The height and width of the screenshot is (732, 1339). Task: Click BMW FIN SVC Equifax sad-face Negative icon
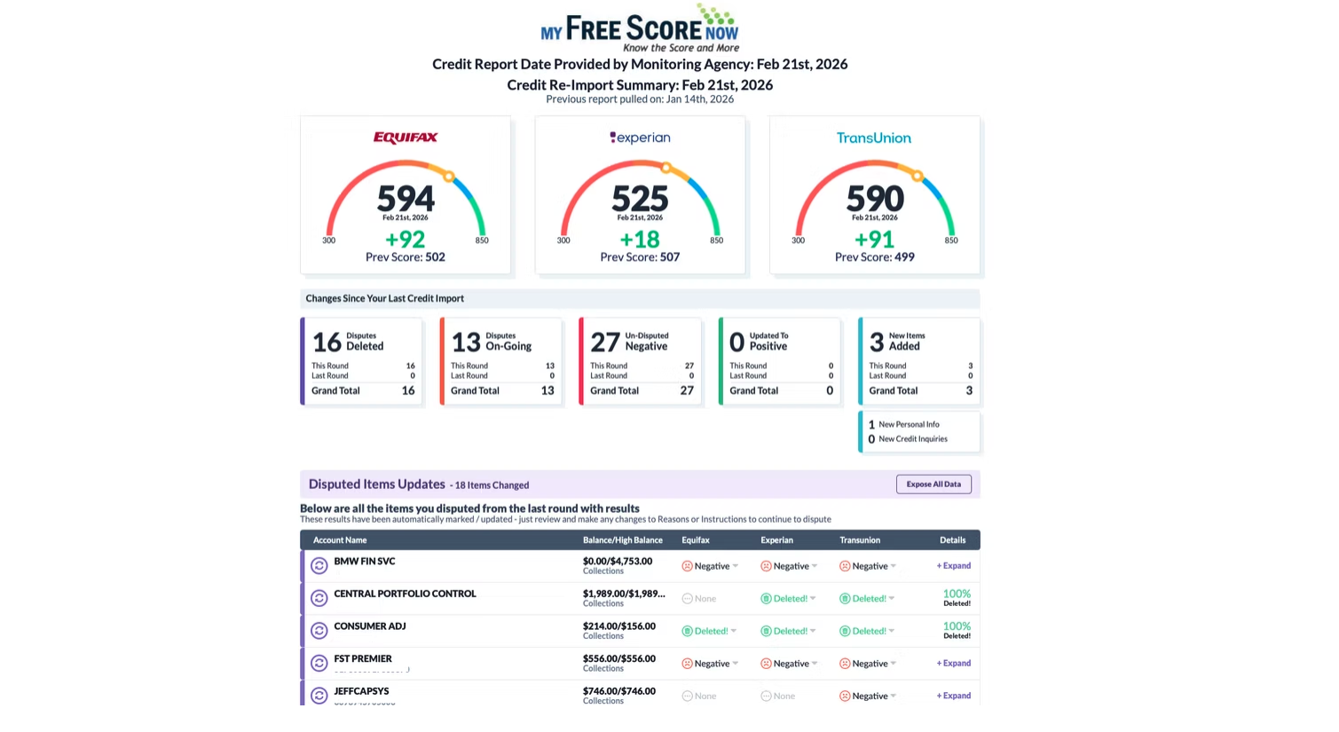click(687, 566)
